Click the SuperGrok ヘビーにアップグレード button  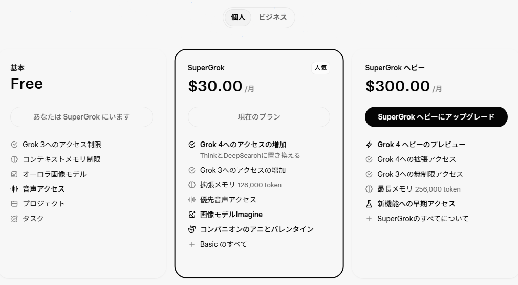436,117
